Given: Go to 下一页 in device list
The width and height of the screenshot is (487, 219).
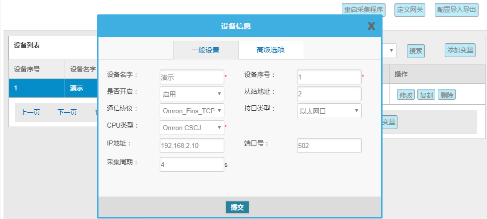Looking at the screenshot, I should pos(67,112).
